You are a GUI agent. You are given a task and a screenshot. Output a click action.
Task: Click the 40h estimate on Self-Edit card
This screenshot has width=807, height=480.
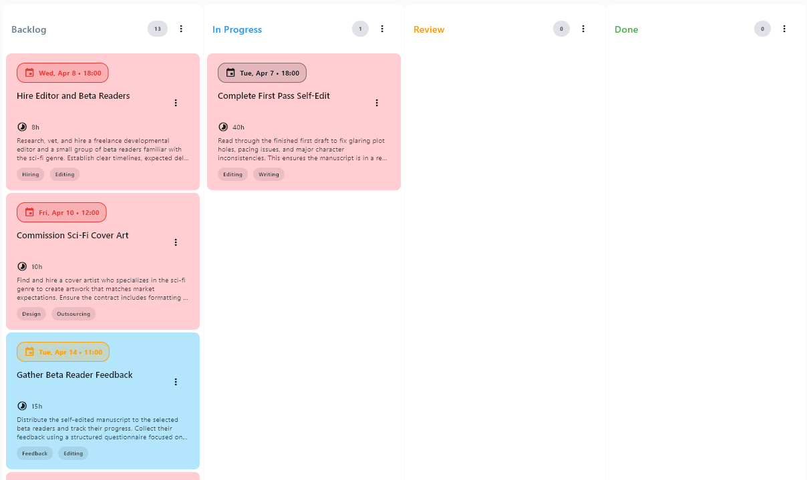coord(238,127)
